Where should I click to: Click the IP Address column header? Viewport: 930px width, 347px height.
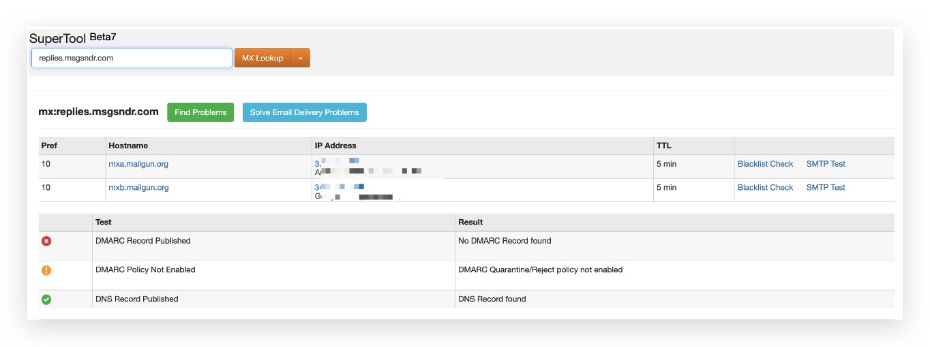[335, 146]
